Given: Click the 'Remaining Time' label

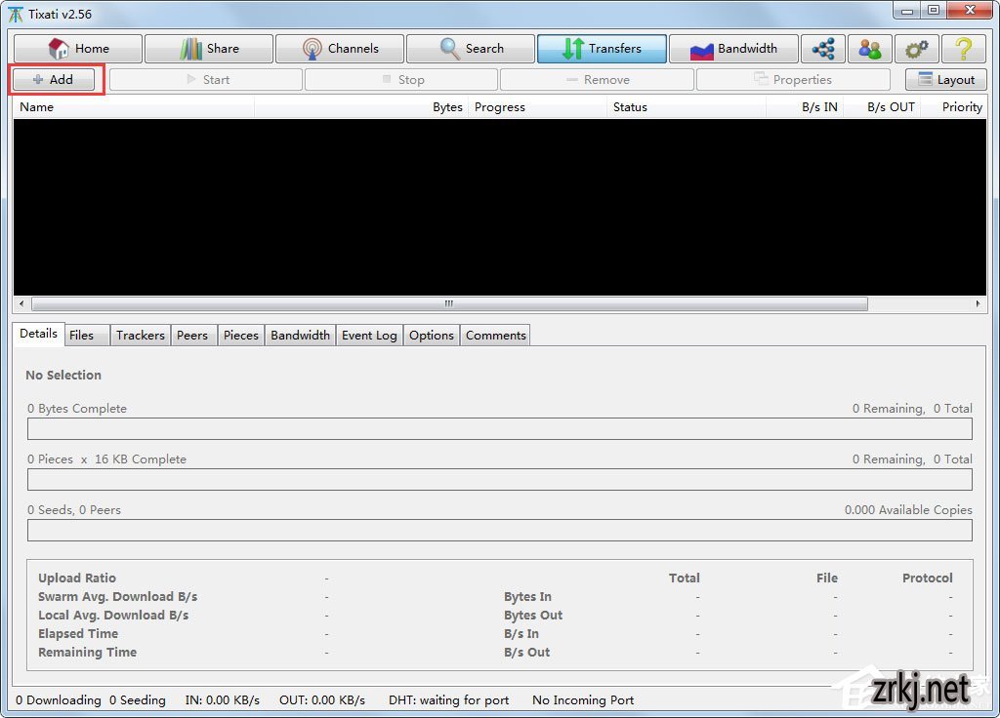Looking at the screenshot, I should (87, 652).
